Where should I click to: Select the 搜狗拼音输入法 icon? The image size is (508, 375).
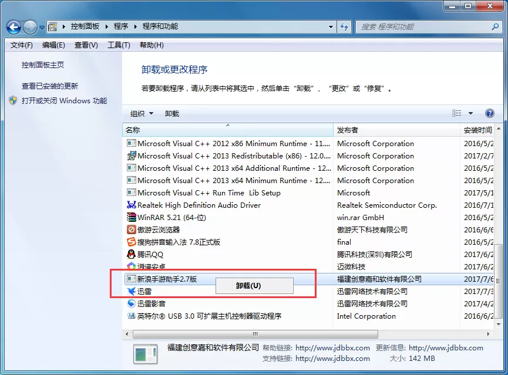point(131,242)
